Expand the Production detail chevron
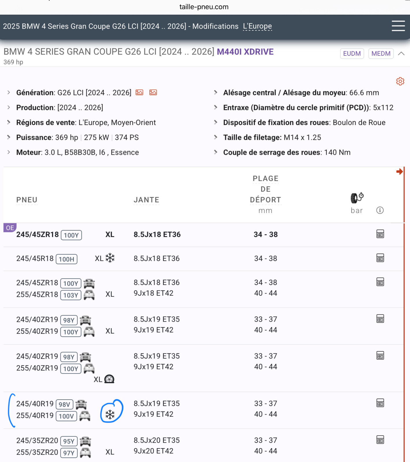This screenshot has height=462, width=410. tap(9, 107)
